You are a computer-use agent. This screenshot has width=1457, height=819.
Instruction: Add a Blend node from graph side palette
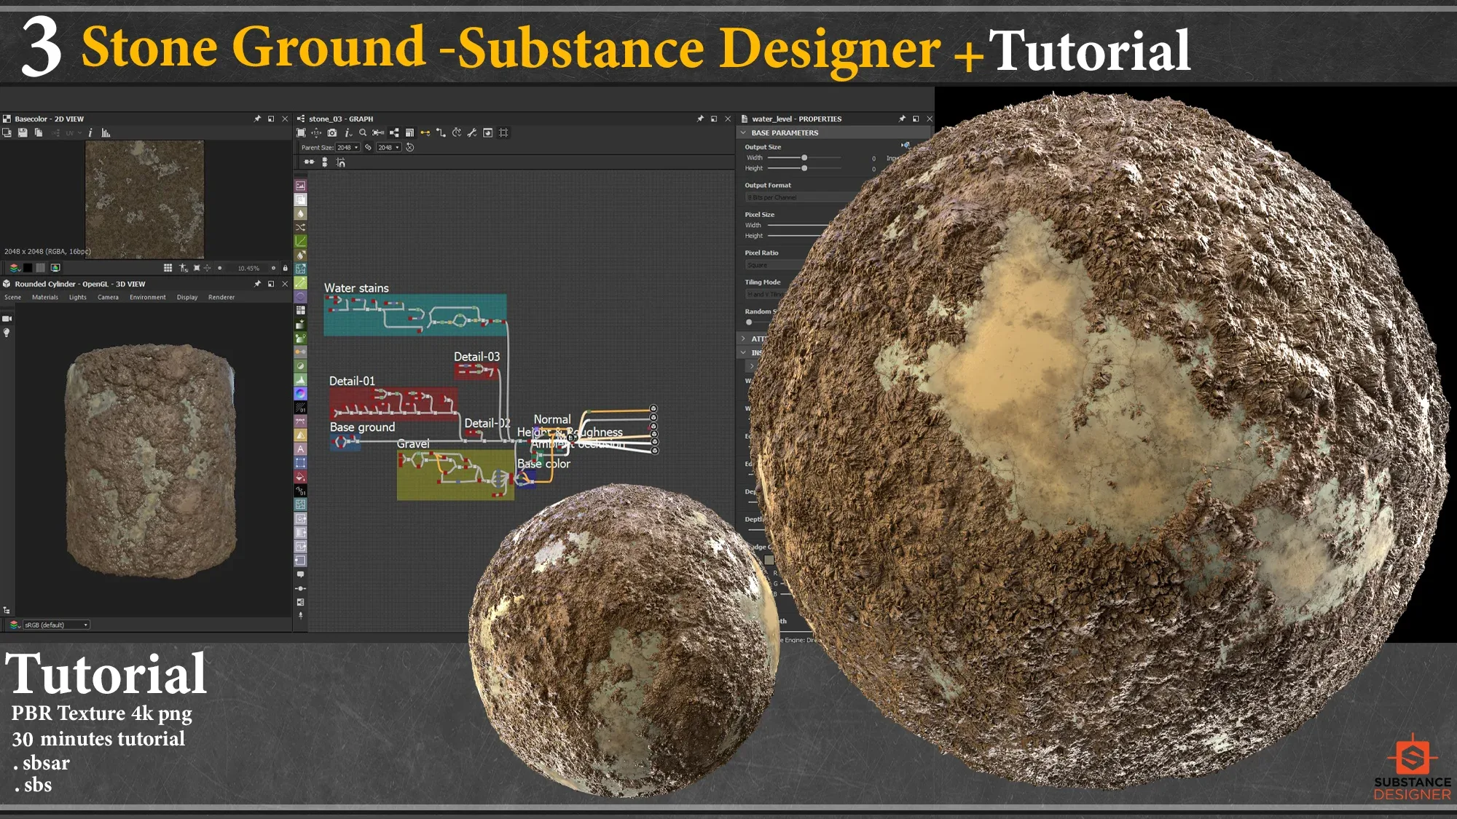300,199
